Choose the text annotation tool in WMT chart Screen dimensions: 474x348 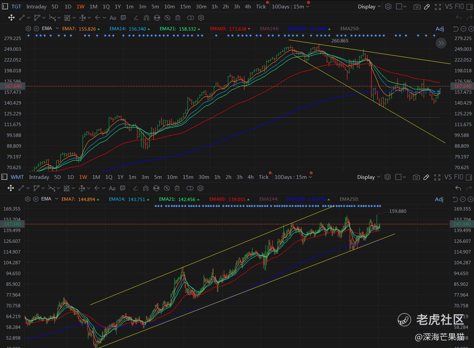pyautogui.click(x=112, y=188)
